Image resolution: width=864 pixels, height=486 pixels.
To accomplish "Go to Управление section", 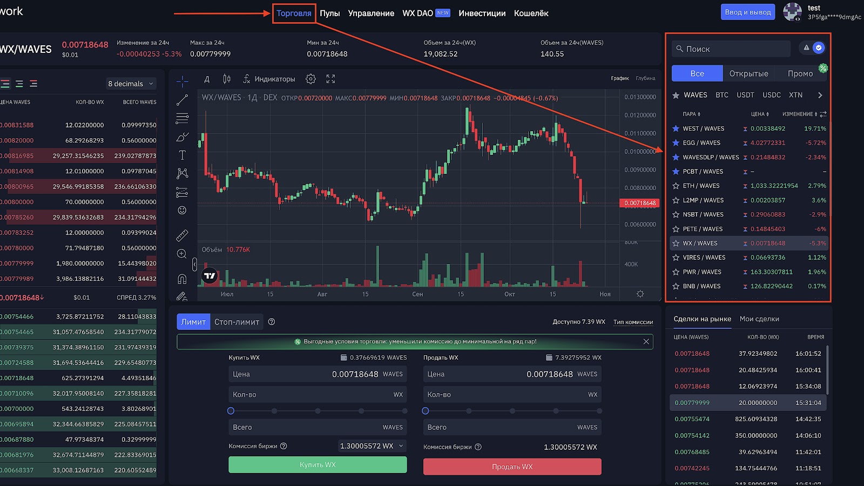I will pyautogui.click(x=371, y=13).
